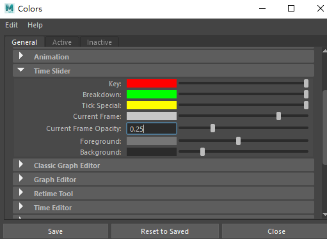
Task: Open the green Breakdown color swatch
Action: [x=152, y=95]
